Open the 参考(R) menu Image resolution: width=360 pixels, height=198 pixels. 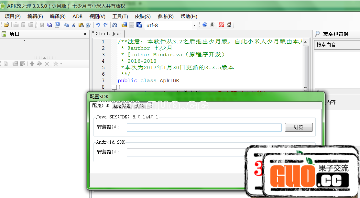pos(166,16)
